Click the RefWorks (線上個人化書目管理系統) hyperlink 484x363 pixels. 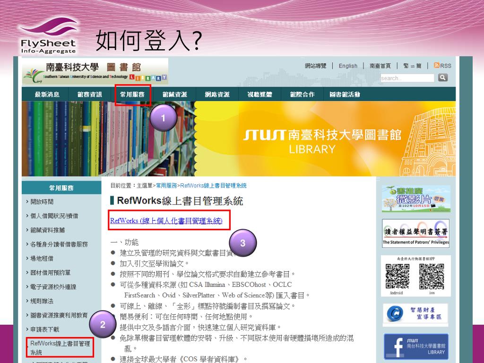[166, 221]
